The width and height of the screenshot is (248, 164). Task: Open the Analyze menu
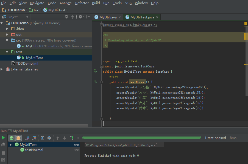(x=65, y=3)
